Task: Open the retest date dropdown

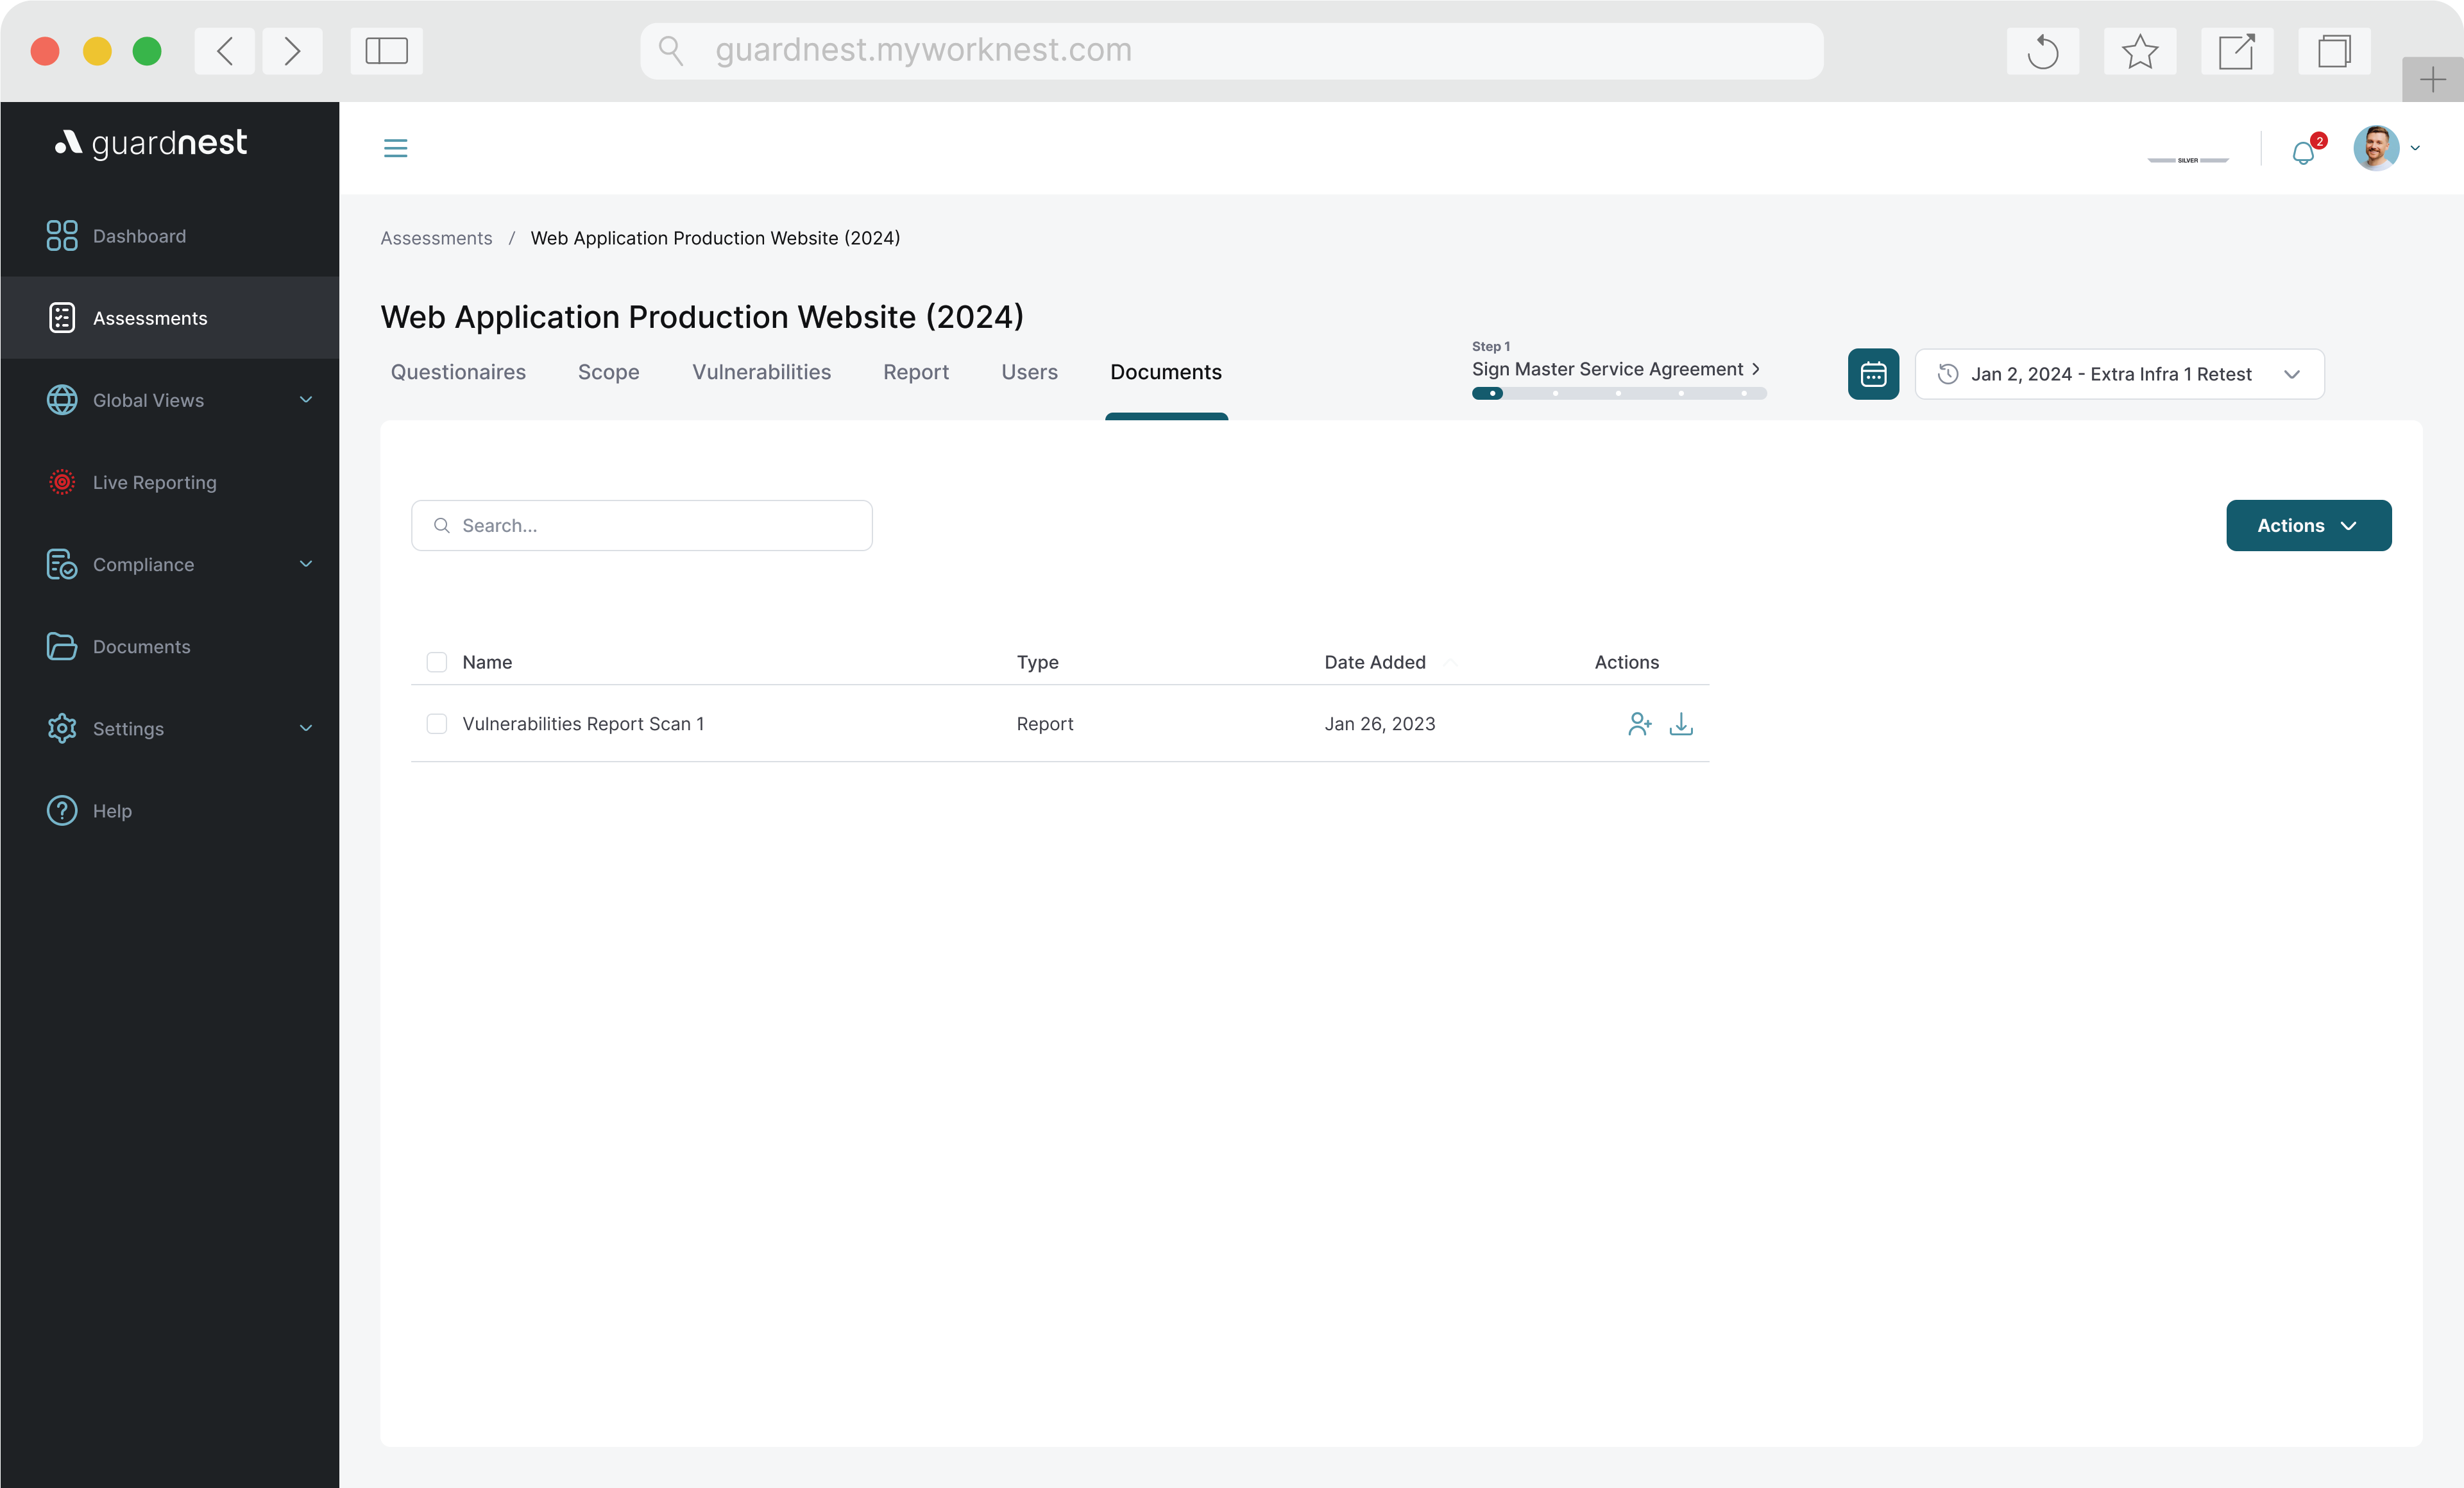Action: 2118,374
